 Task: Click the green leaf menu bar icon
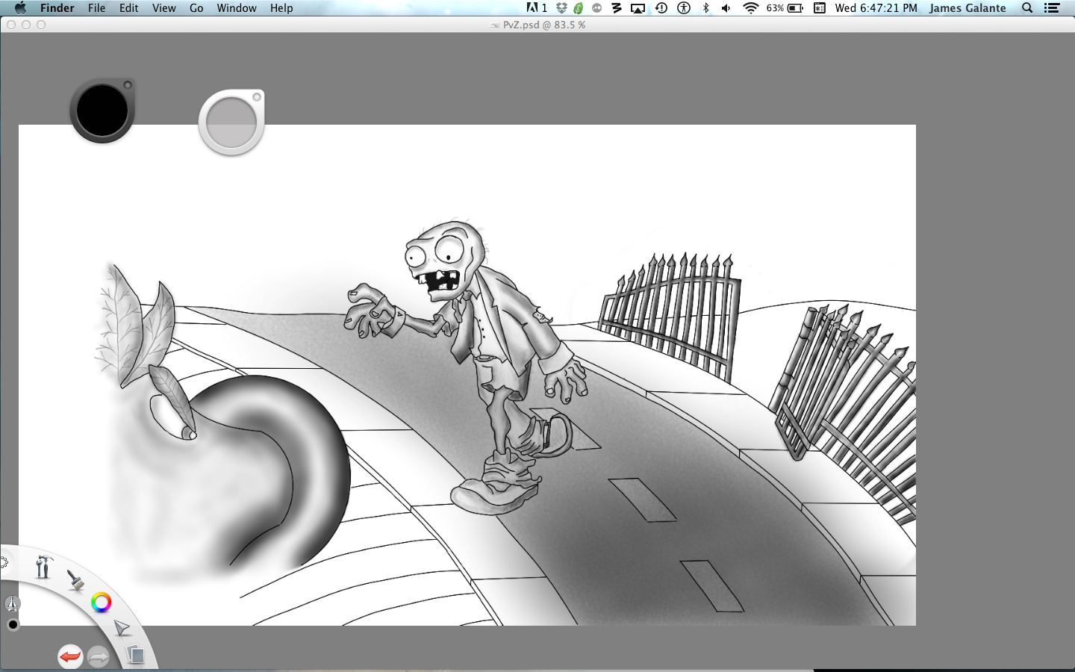pos(579,8)
